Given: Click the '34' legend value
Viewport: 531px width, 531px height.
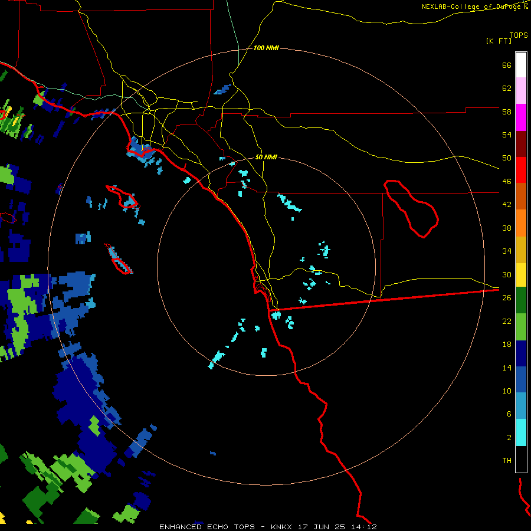Looking at the screenshot, I should 507,251.
